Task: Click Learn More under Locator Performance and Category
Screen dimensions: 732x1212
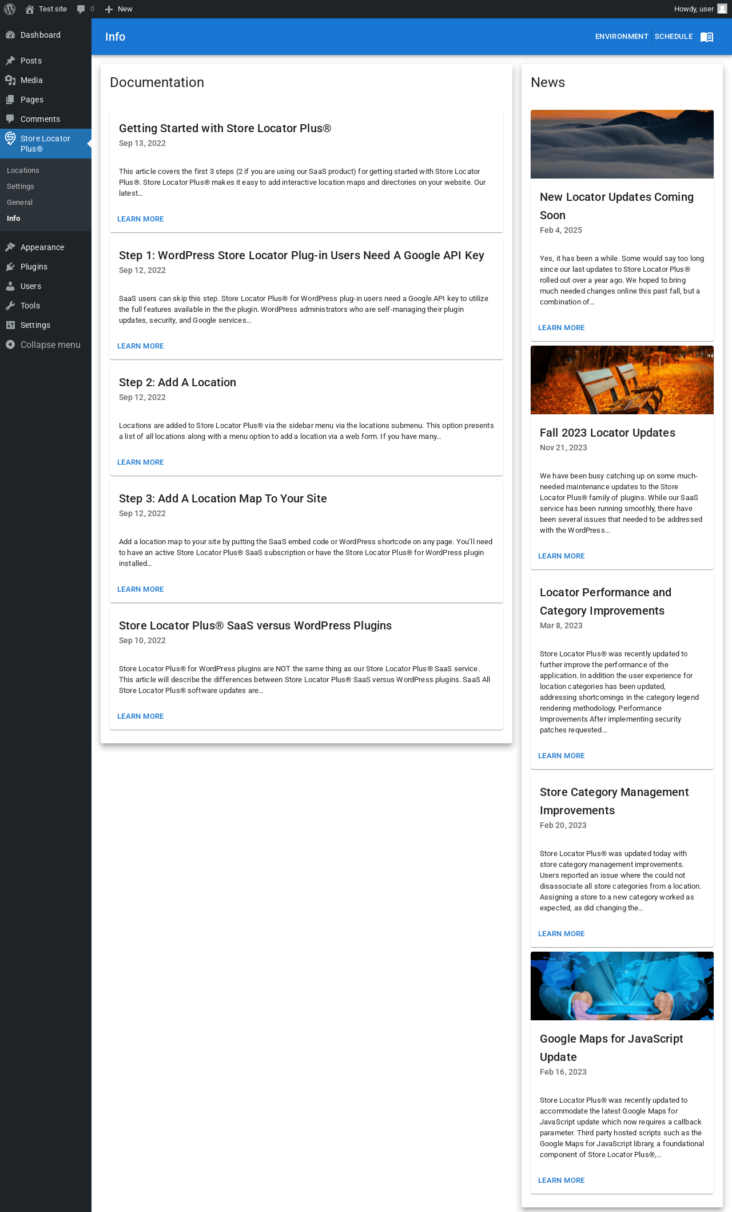Action: [x=562, y=756]
